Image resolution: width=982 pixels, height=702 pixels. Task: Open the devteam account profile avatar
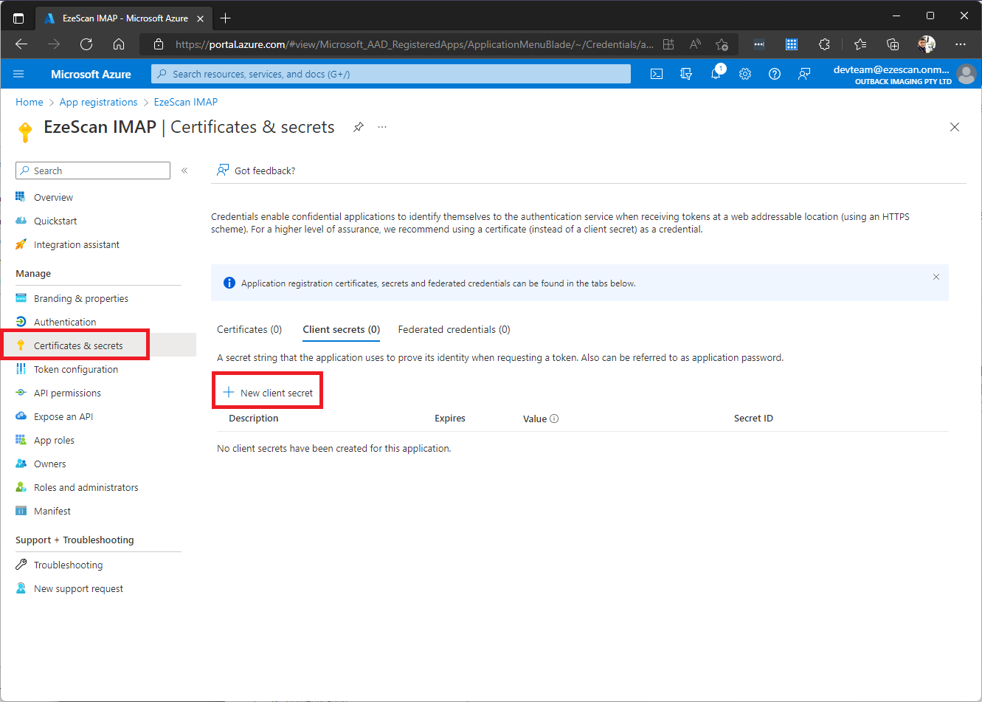(x=966, y=74)
